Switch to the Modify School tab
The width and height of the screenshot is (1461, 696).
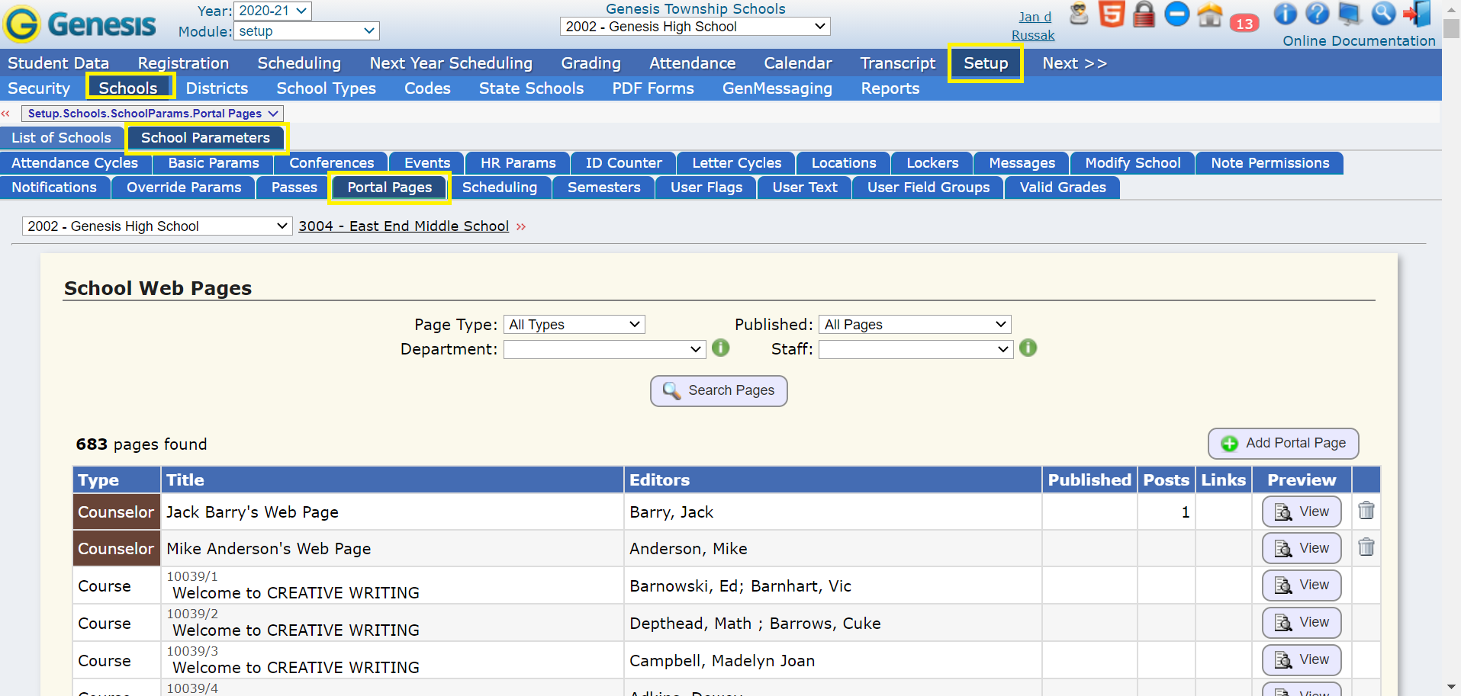[1133, 163]
